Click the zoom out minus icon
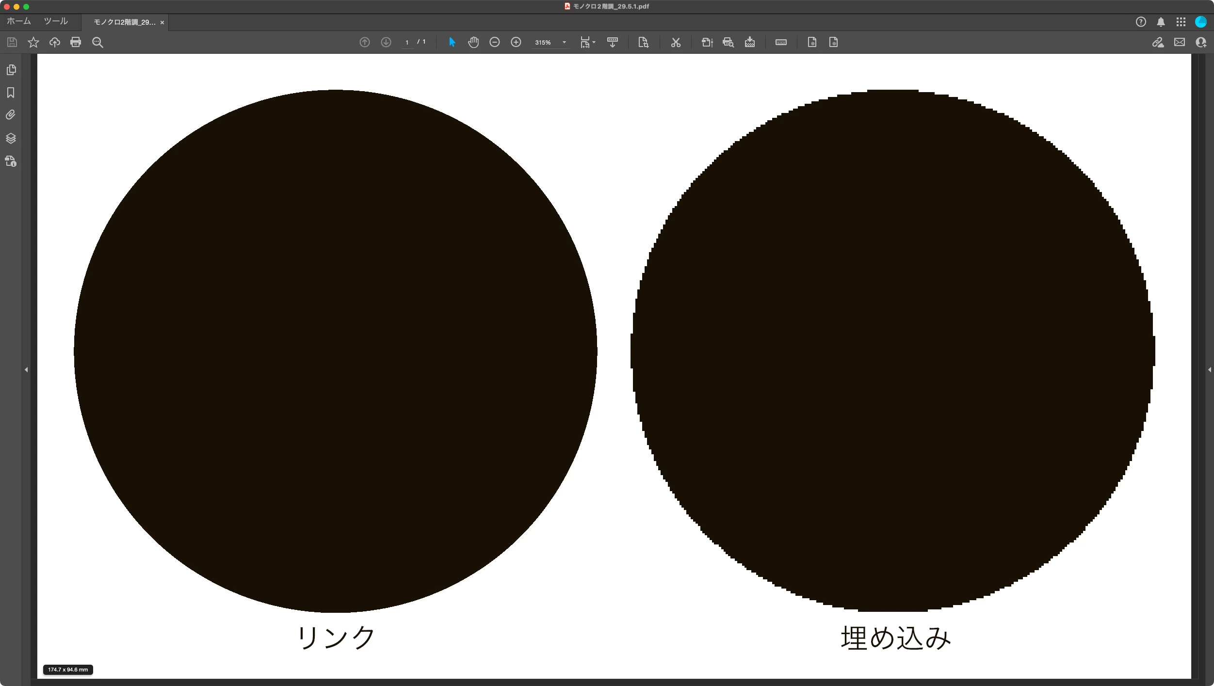1214x686 pixels. [494, 42]
